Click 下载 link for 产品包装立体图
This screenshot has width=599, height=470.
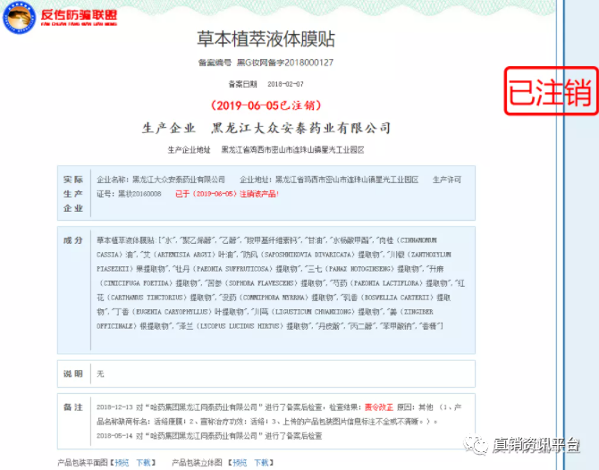[x=262, y=463]
